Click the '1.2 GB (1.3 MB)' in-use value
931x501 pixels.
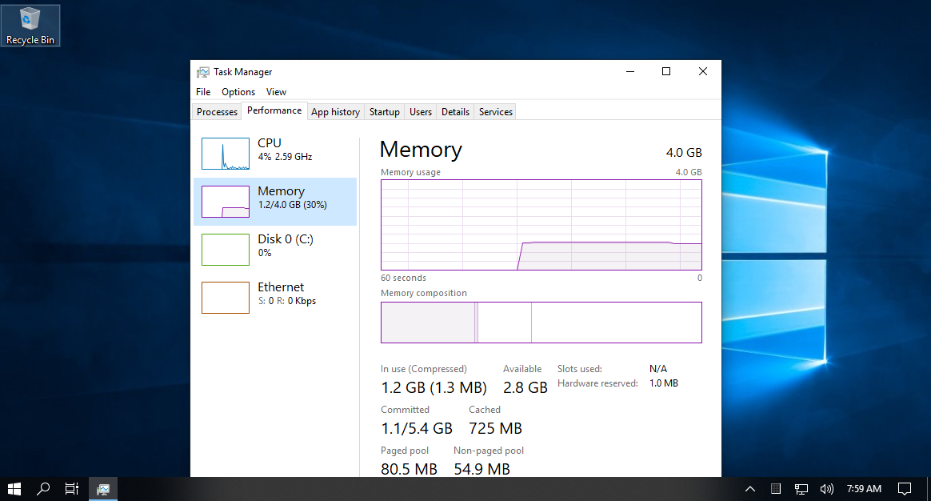click(434, 388)
